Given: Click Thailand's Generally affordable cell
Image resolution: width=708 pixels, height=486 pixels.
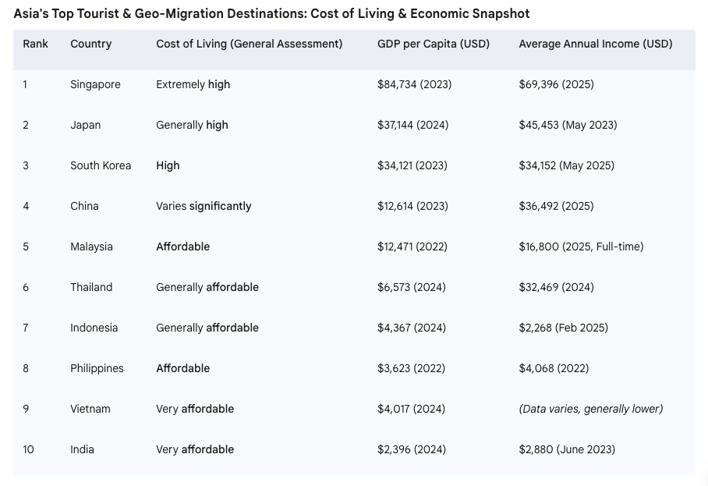Looking at the screenshot, I should coord(207,287).
